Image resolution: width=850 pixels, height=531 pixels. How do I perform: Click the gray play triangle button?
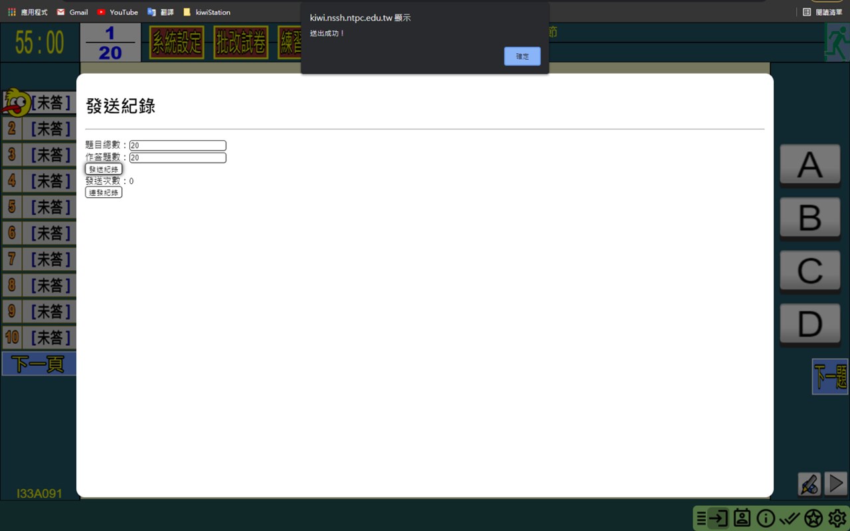[x=836, y=484]
